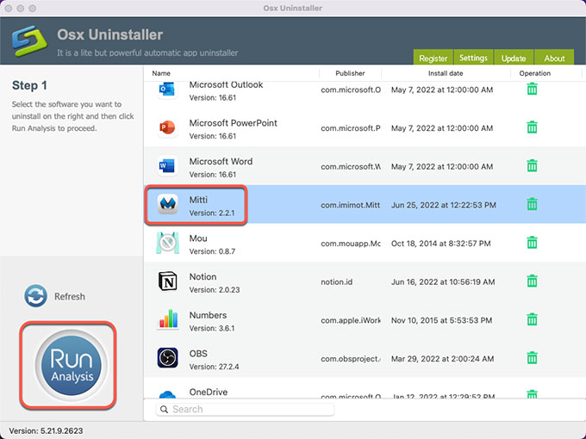586x439 pixels.
Task: Go to the About tab
Action: 554,59
